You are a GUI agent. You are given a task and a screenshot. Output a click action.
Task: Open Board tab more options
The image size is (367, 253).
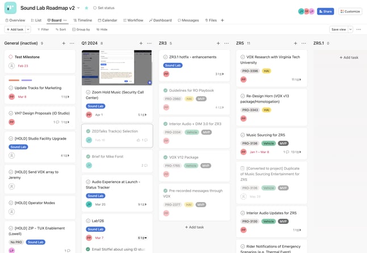(x=65, y=20)
